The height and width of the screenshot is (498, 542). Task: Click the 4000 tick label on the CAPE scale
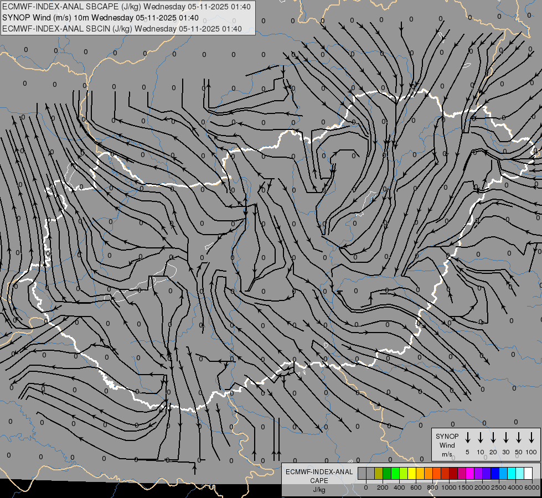pos(515,487)
